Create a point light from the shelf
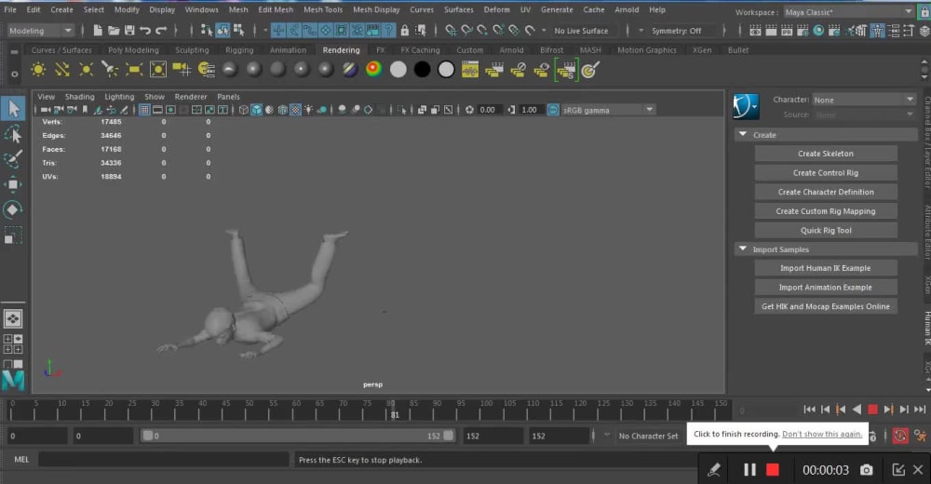Screen dimensions: 931x484 (86, 70)
